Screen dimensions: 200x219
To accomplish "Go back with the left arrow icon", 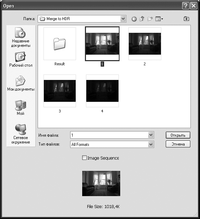I will (134, 19).
